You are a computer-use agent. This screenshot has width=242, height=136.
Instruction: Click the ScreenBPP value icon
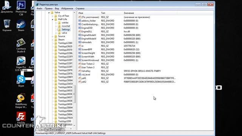tap(80, 49)
